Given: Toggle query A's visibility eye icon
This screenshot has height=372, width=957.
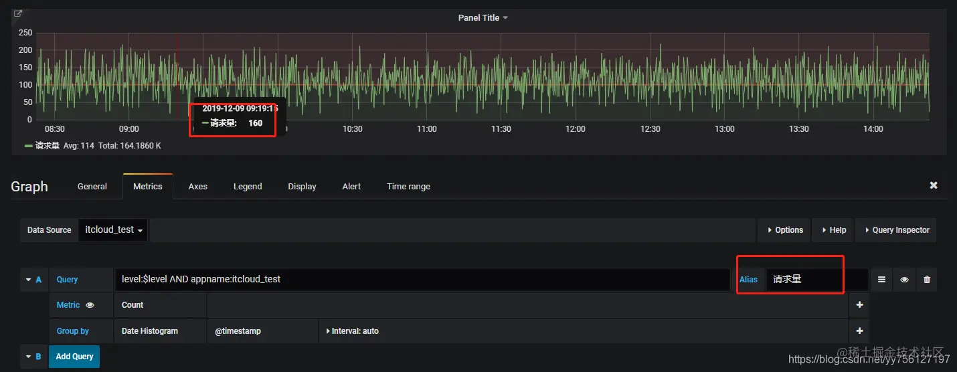Looking at the screenshot, I should click(904, 280).
